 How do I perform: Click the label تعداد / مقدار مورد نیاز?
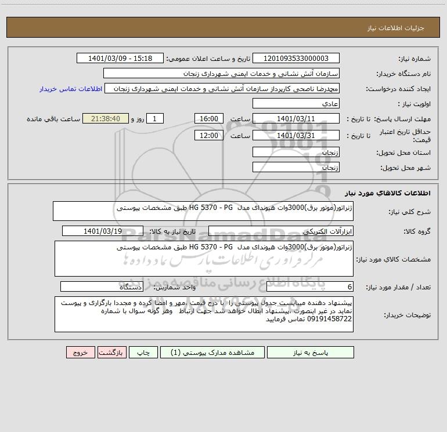(x=398, y=288)
